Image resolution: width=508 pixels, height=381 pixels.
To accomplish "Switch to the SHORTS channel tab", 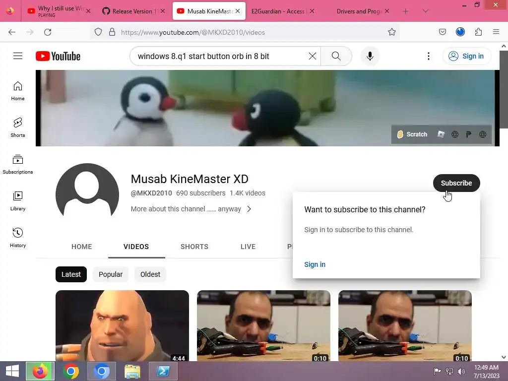I will [x=194, y=247].
